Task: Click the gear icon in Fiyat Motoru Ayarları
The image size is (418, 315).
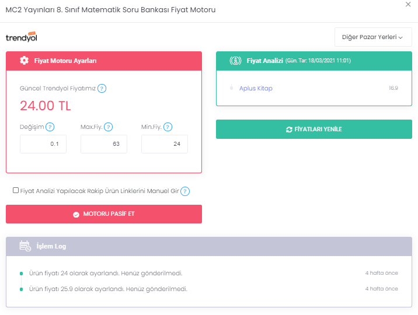Action: (24, 61)
